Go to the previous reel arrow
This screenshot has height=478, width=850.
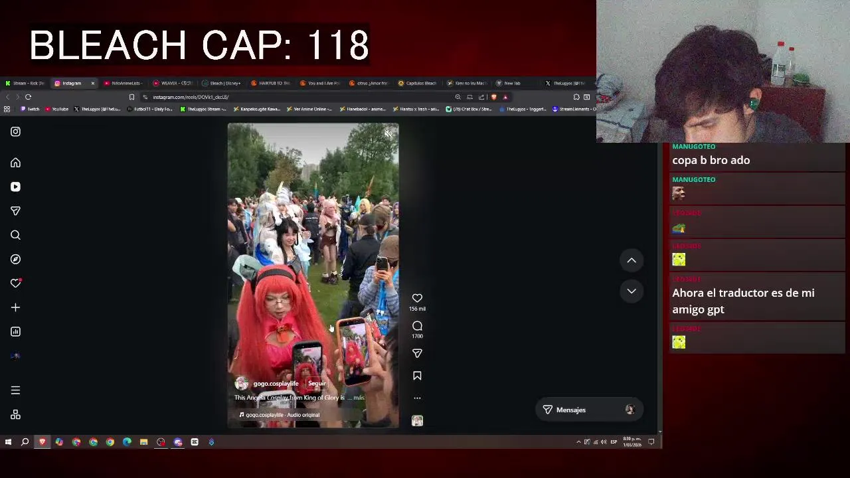(632, 260)
